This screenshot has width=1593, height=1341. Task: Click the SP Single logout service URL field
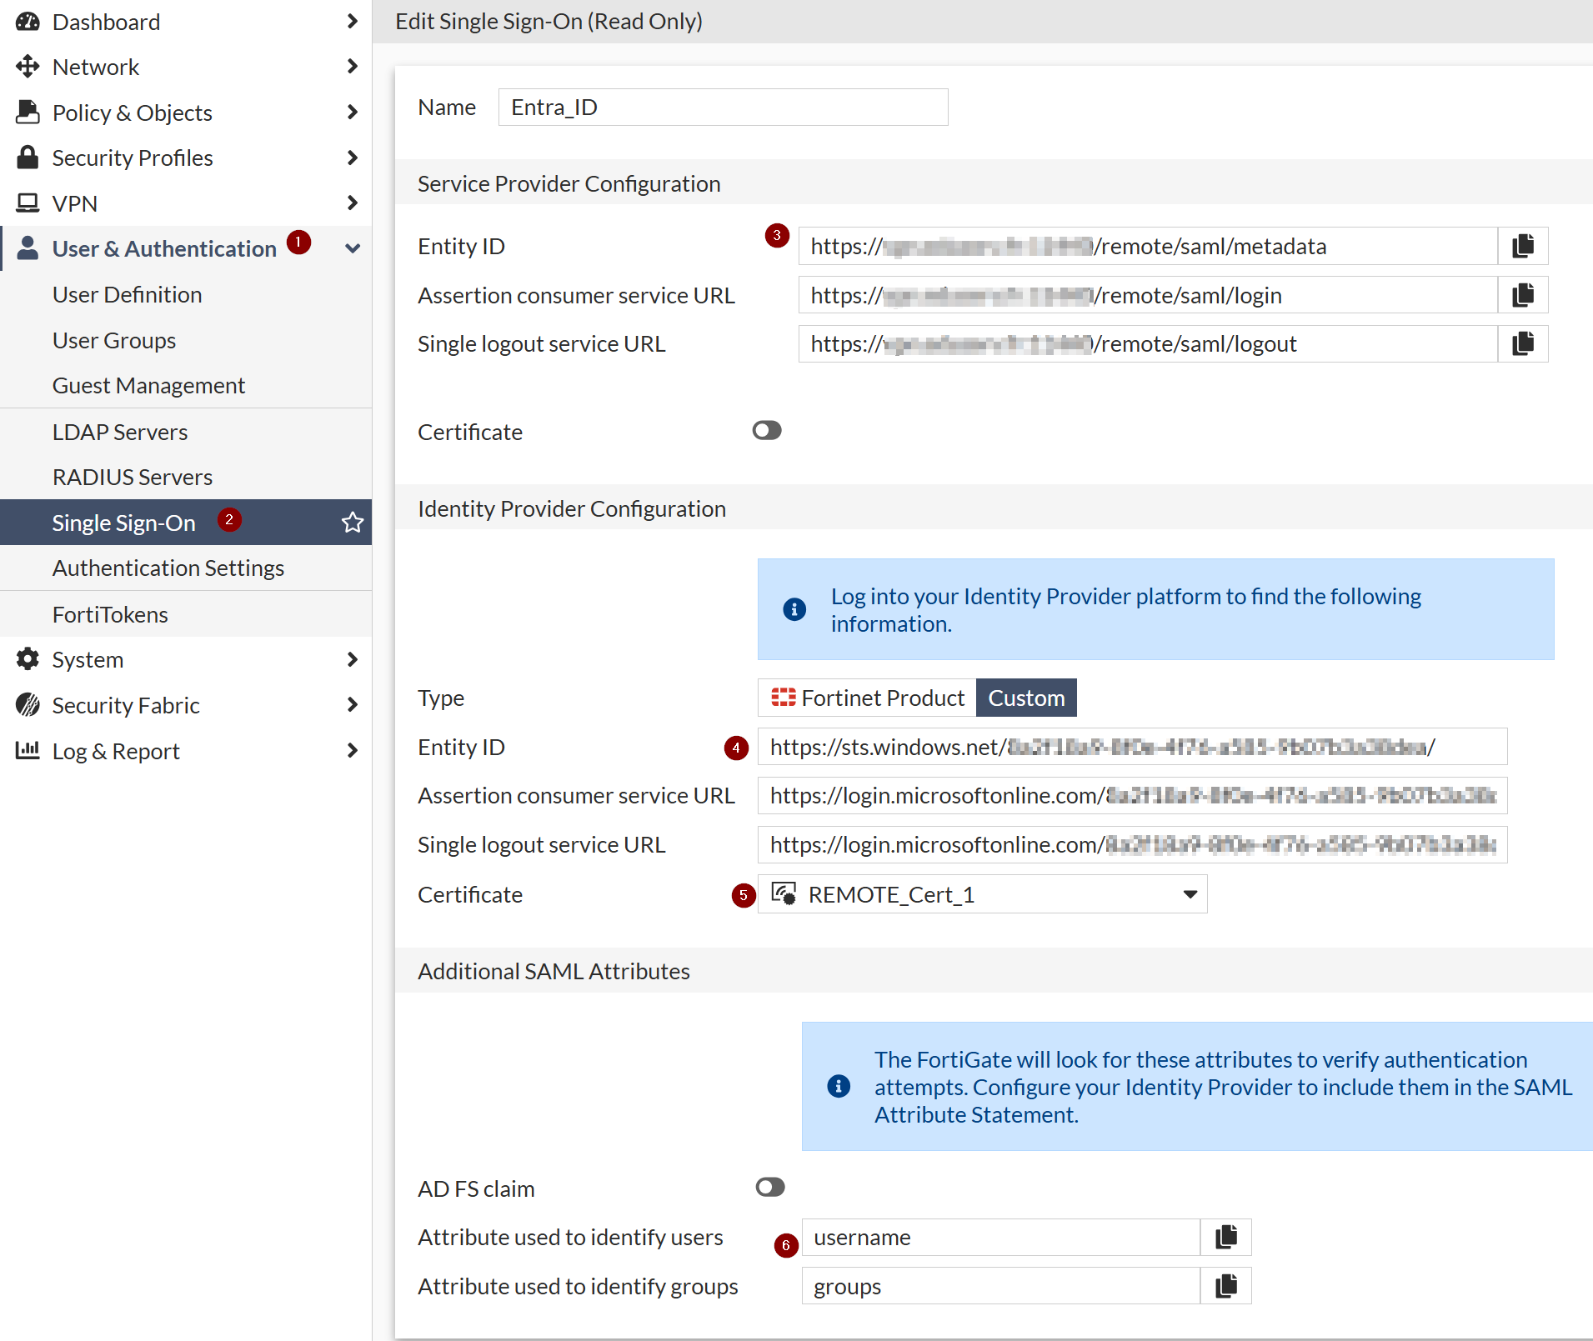pyautogui.click(x=1148, y=343)
